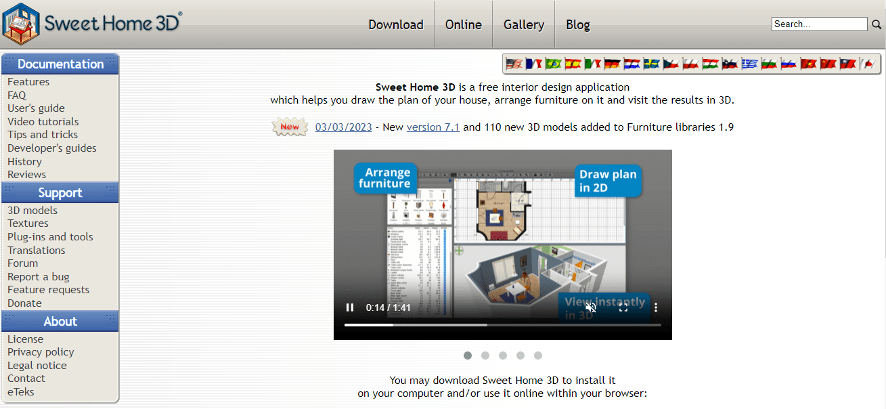Select the third carousel dot
Screen dimensions: 886x409
(503, 356)
